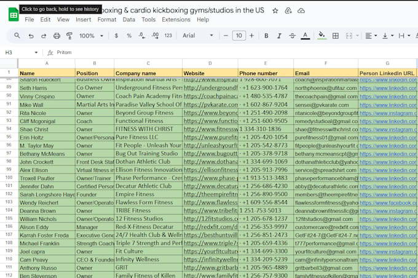Expand the merge cells dropdown arrow
The image size is (418, 278).
click(357, 36)
